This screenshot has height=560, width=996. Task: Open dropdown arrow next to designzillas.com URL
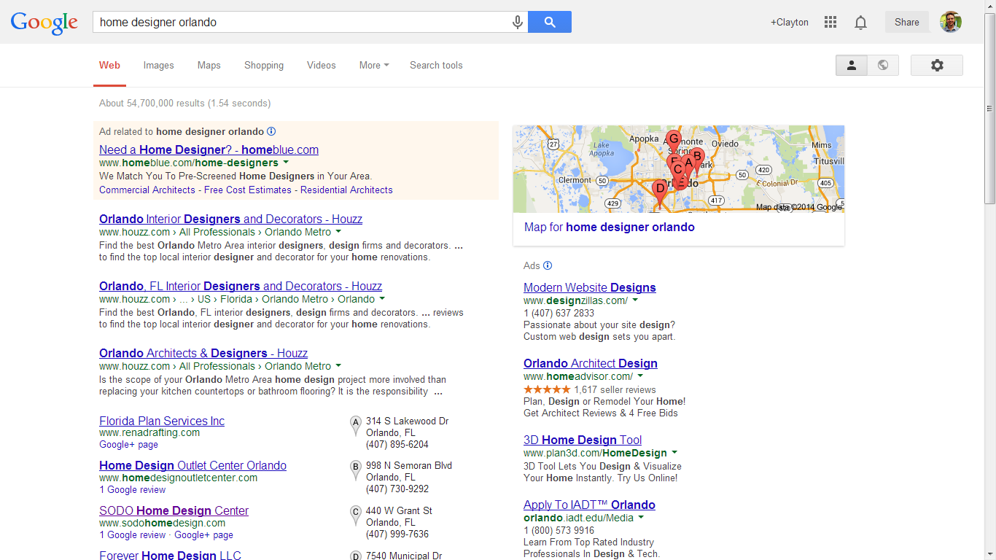click(635, 300)
